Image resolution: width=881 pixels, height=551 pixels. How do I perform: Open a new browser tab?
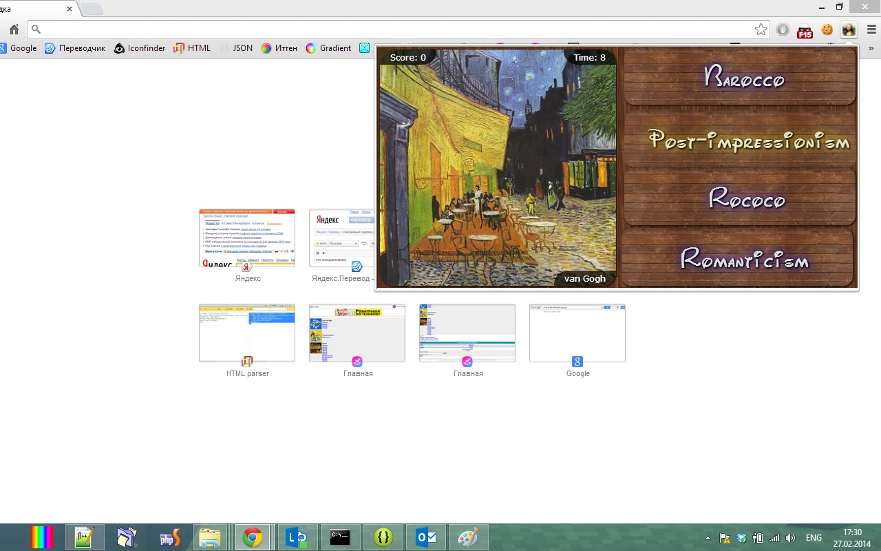92,9
